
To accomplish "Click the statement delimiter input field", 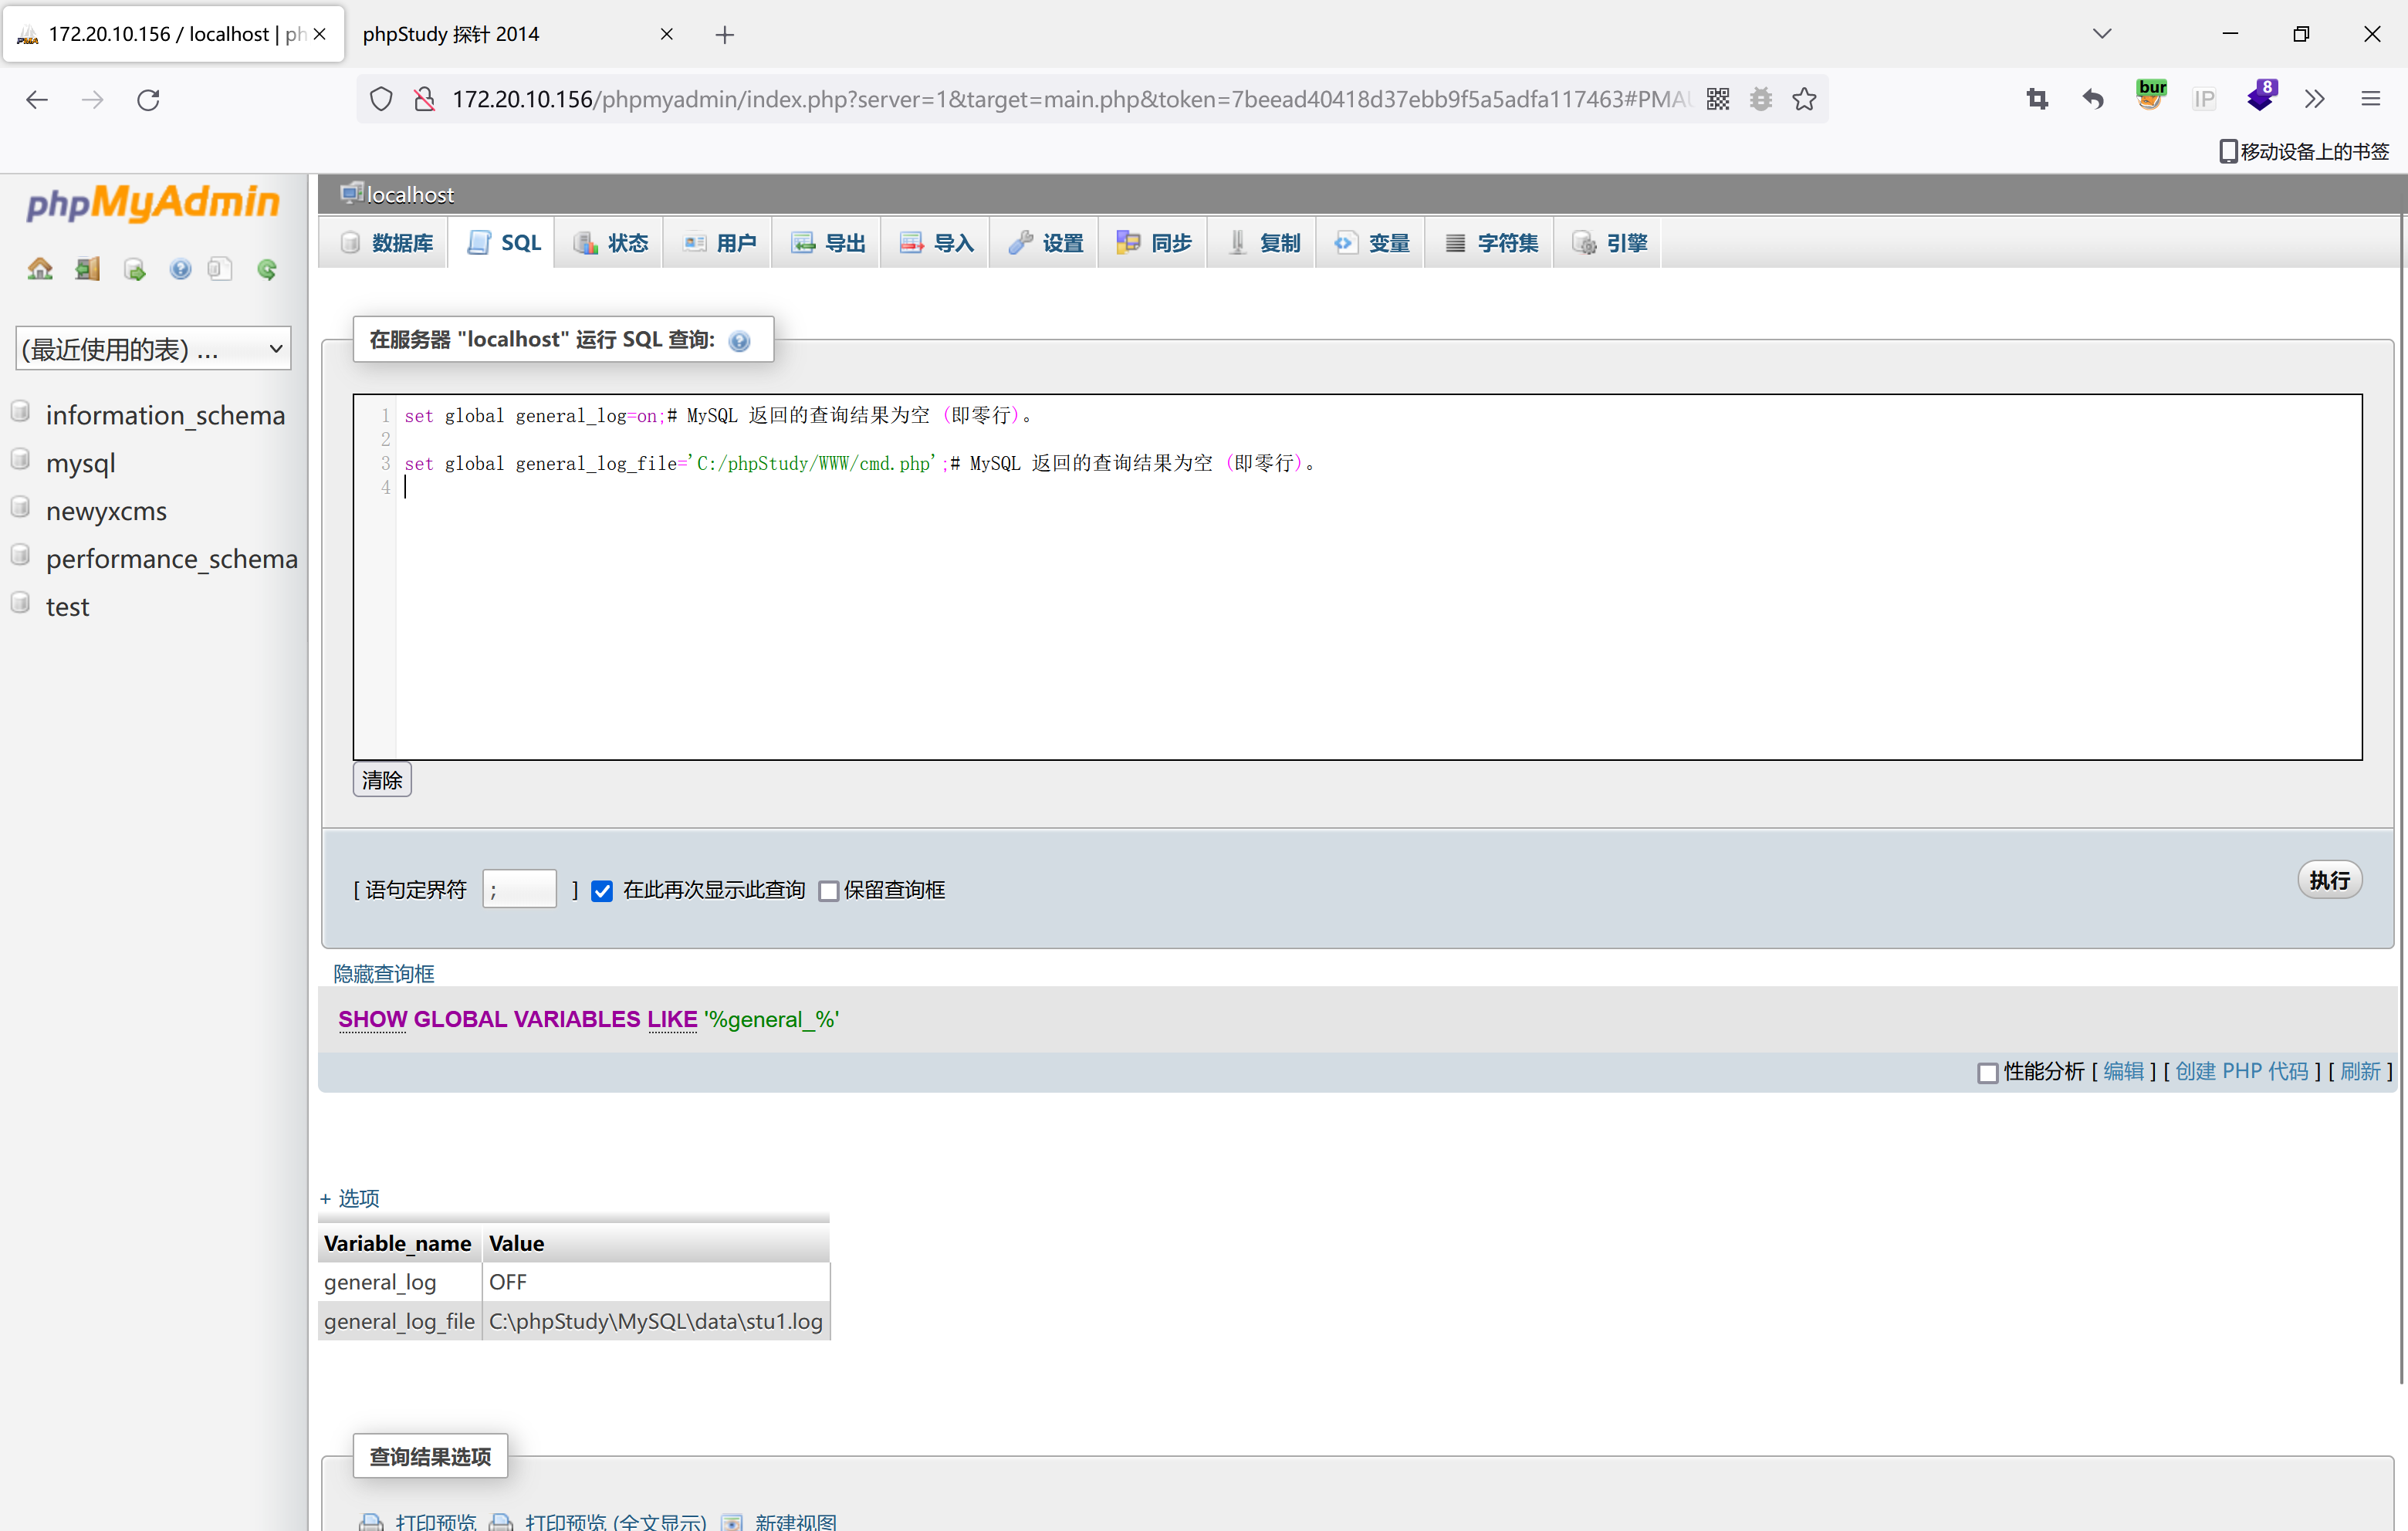I will 519,889.
